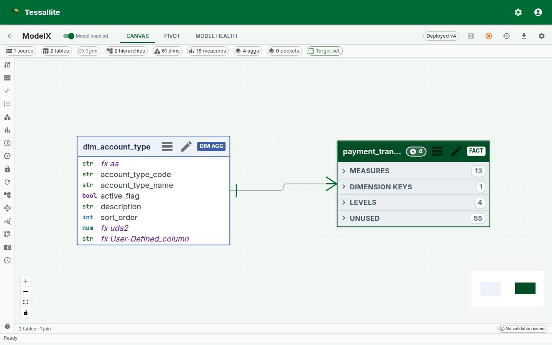
Task: Click the 0 pockets chip
Action: click(284, 51)
